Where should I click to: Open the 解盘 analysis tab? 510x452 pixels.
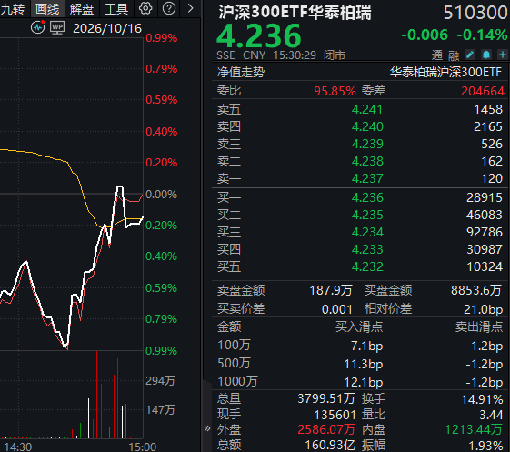82,9
